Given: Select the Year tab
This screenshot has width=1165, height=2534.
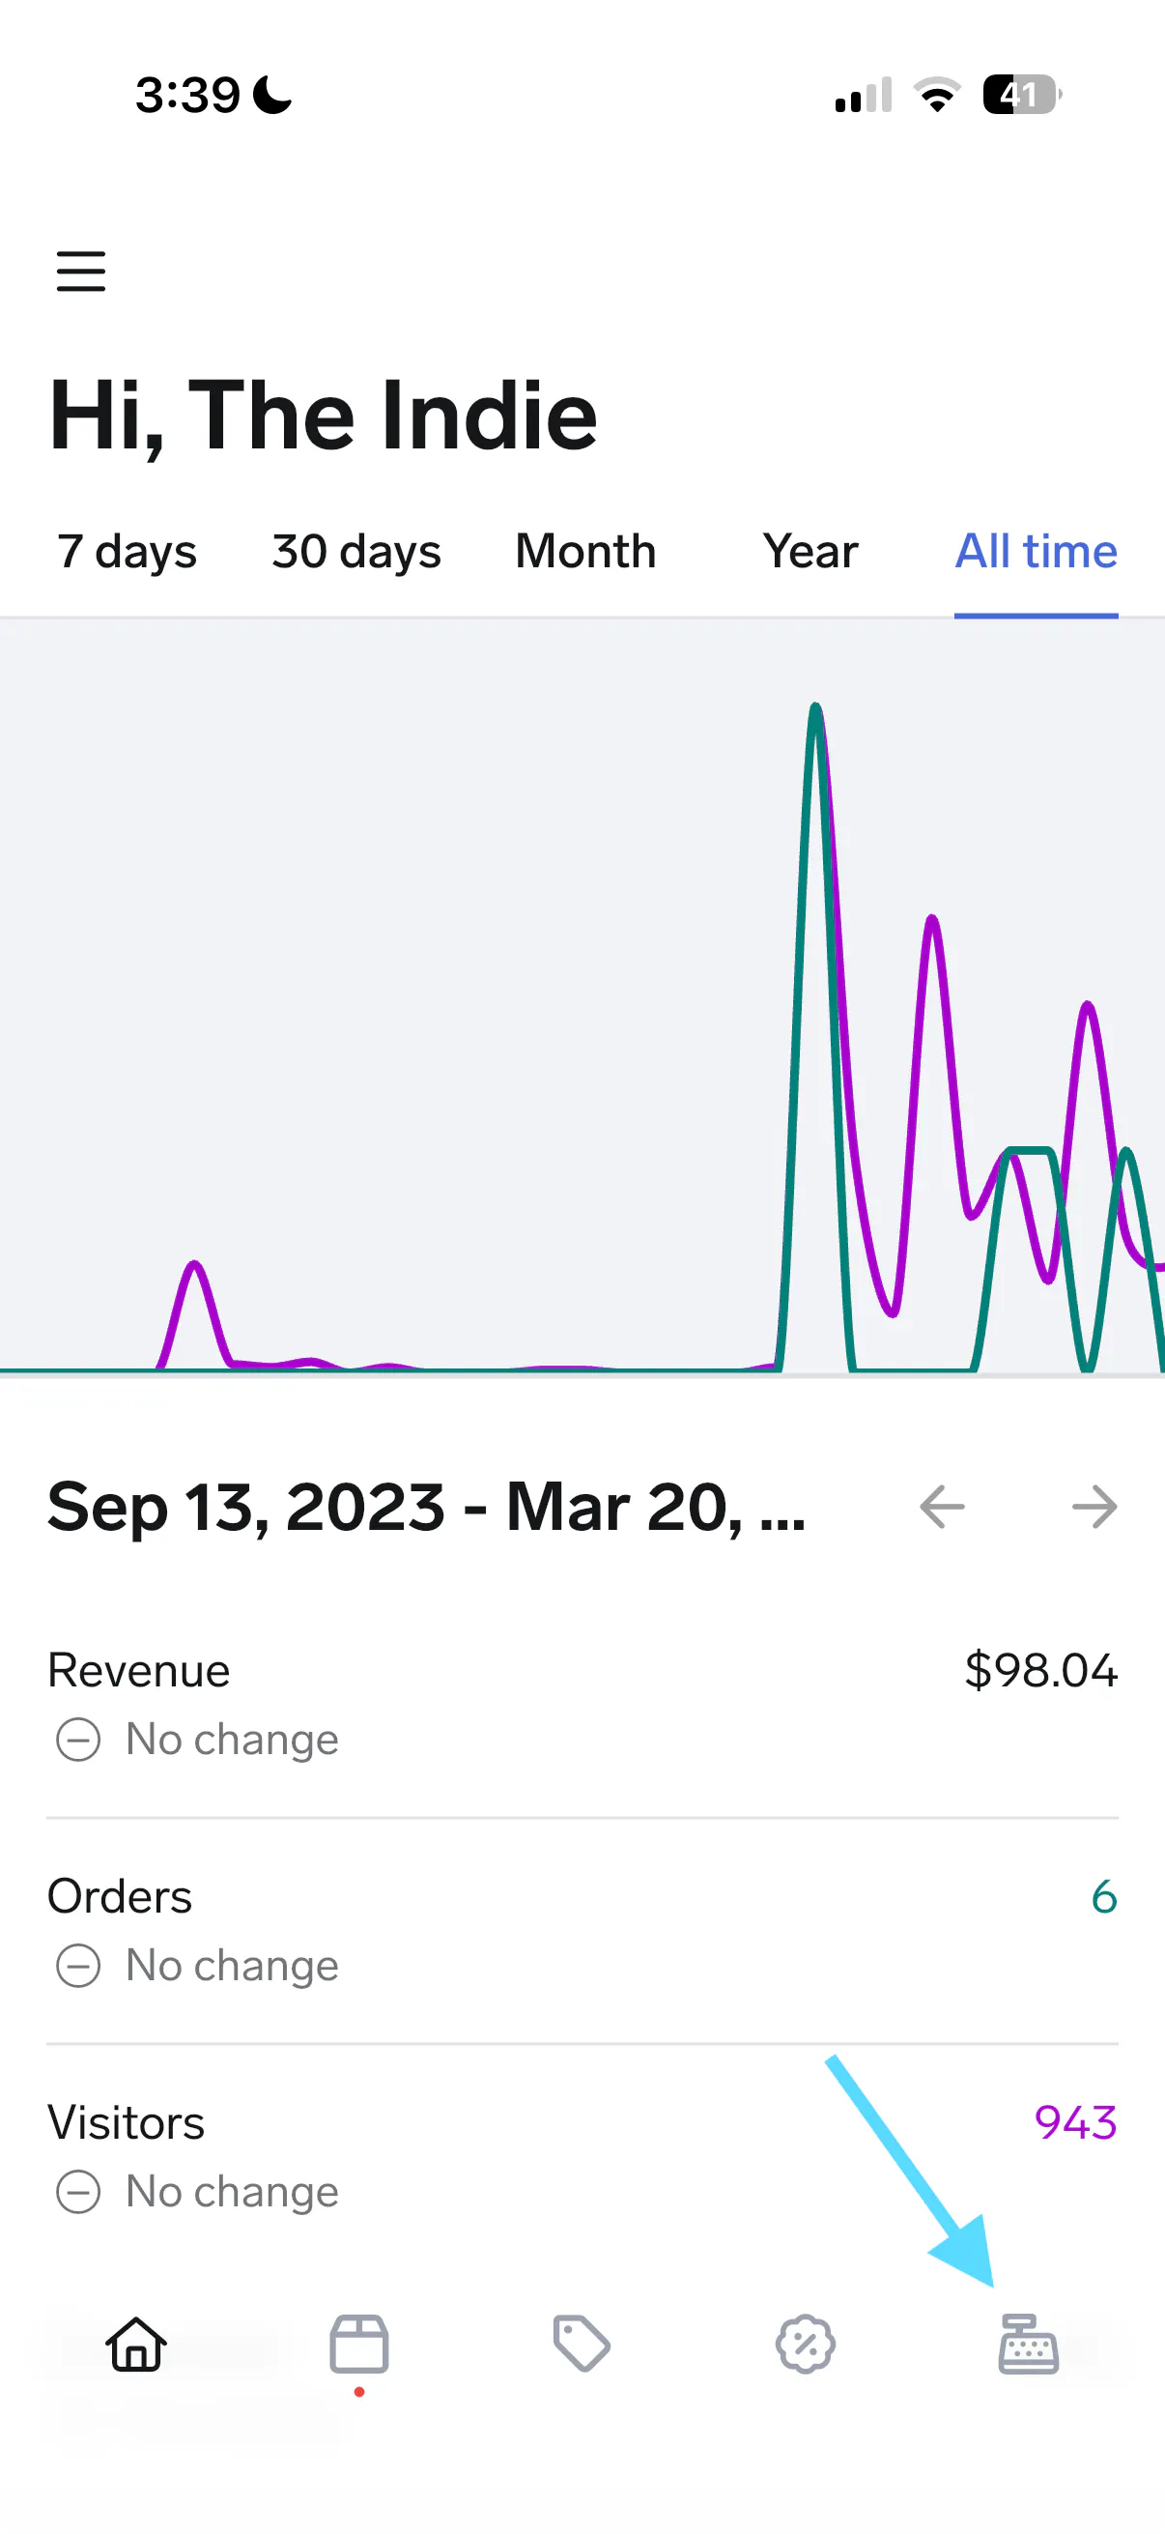Looking at the screenshot, I should point(810,552).
